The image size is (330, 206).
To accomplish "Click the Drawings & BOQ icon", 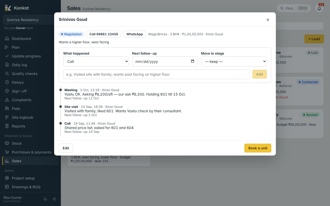I will 7,187.
